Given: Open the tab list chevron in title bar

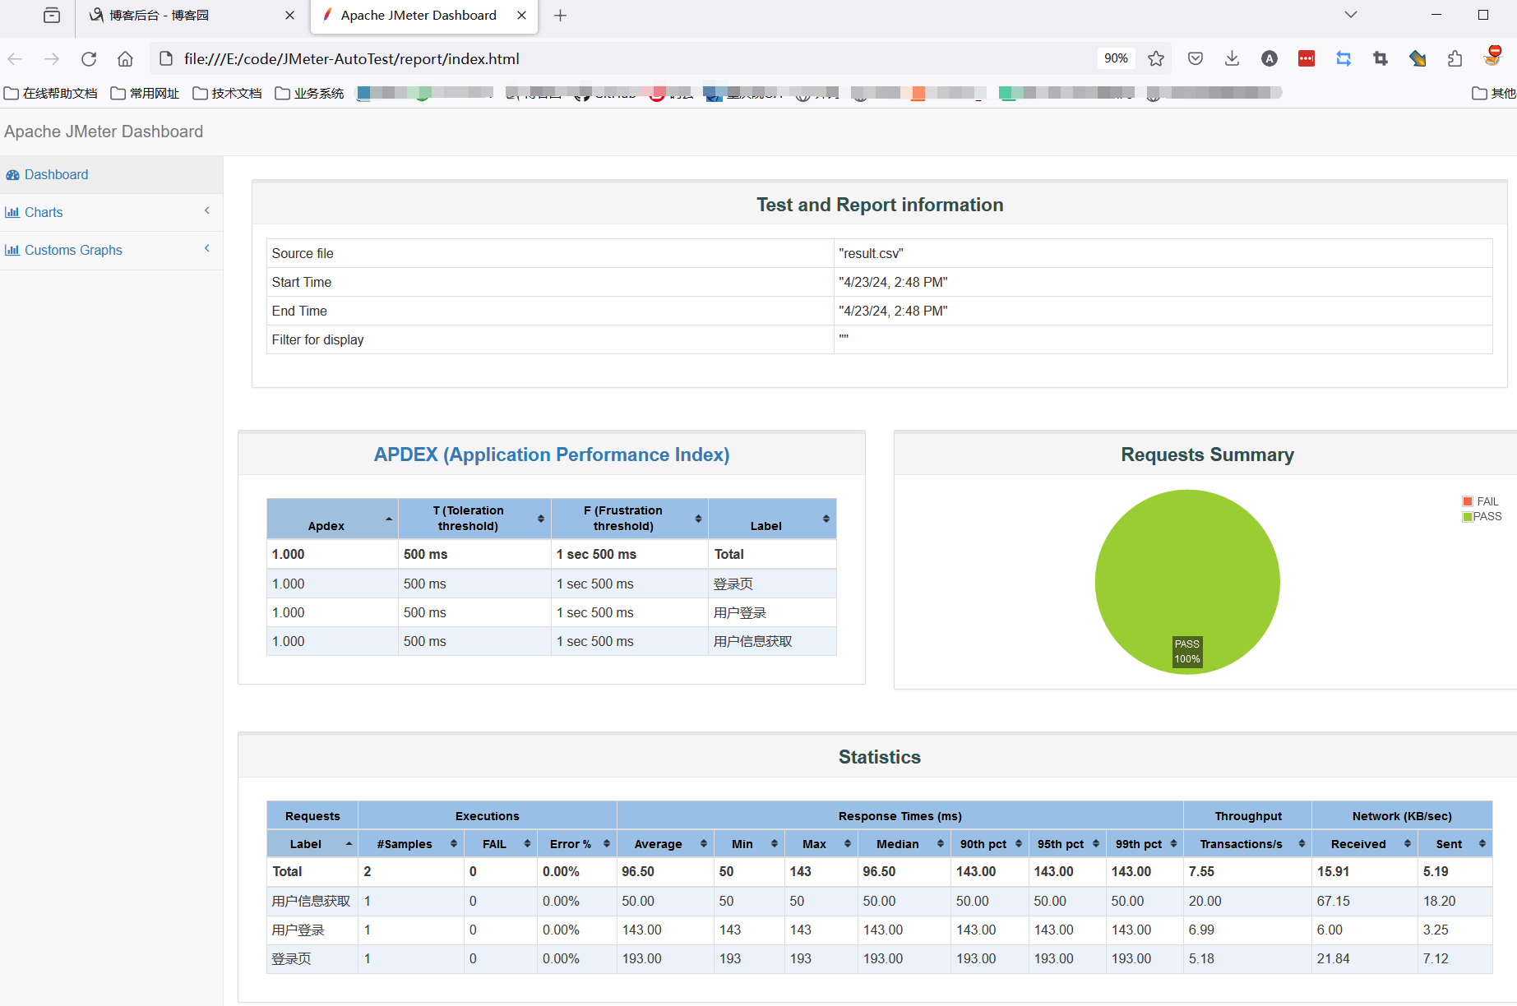Looking at the screenshot, I should pyautogui.click(x=1351, y=15).
